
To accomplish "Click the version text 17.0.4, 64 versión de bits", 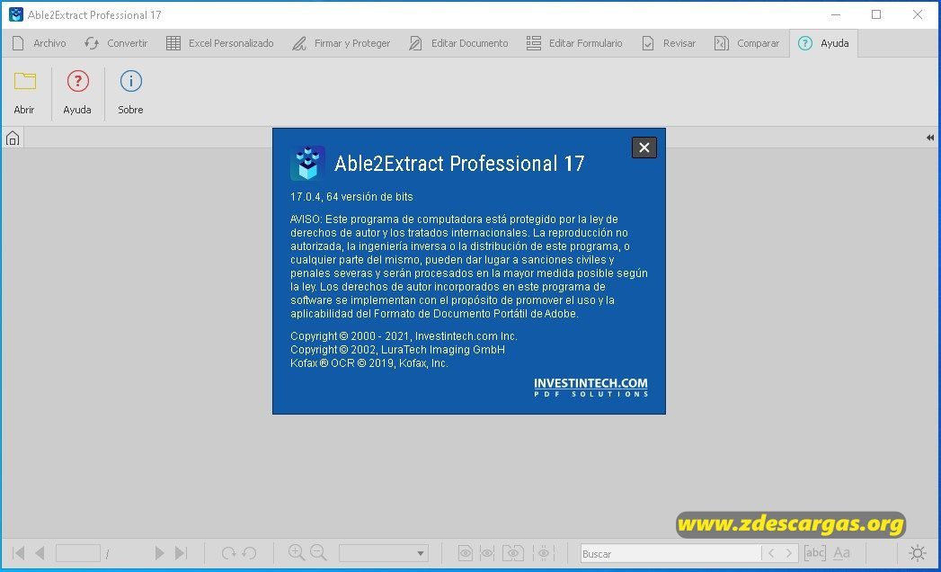I will [x=351, y=196].
